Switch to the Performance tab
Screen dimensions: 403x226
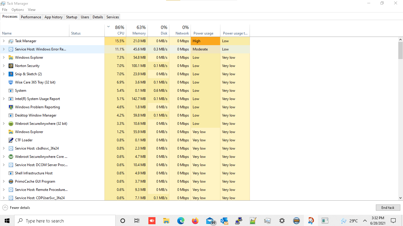click(x=31, y=17)
